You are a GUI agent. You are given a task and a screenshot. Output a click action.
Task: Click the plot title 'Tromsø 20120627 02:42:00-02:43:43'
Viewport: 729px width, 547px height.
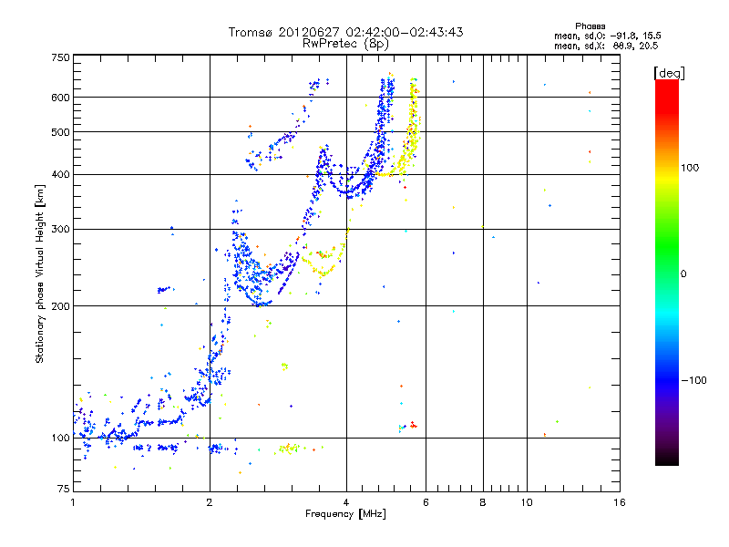[345, 32]
